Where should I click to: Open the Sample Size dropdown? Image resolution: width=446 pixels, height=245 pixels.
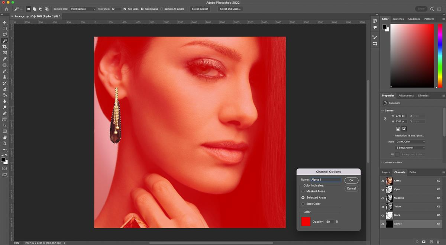tap(83, 9)
